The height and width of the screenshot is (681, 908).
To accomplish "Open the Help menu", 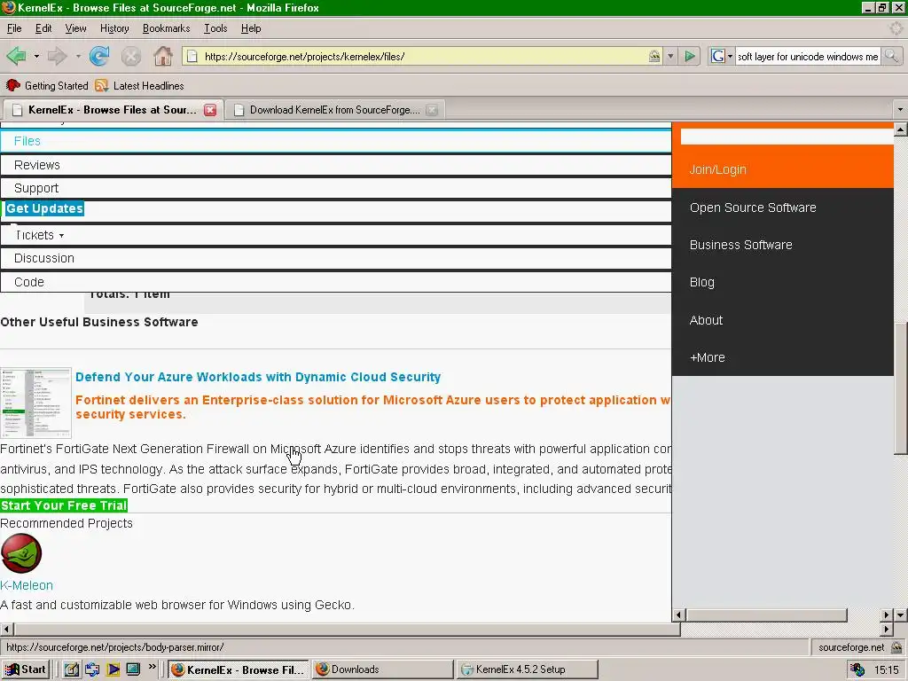I will (251, 28).
